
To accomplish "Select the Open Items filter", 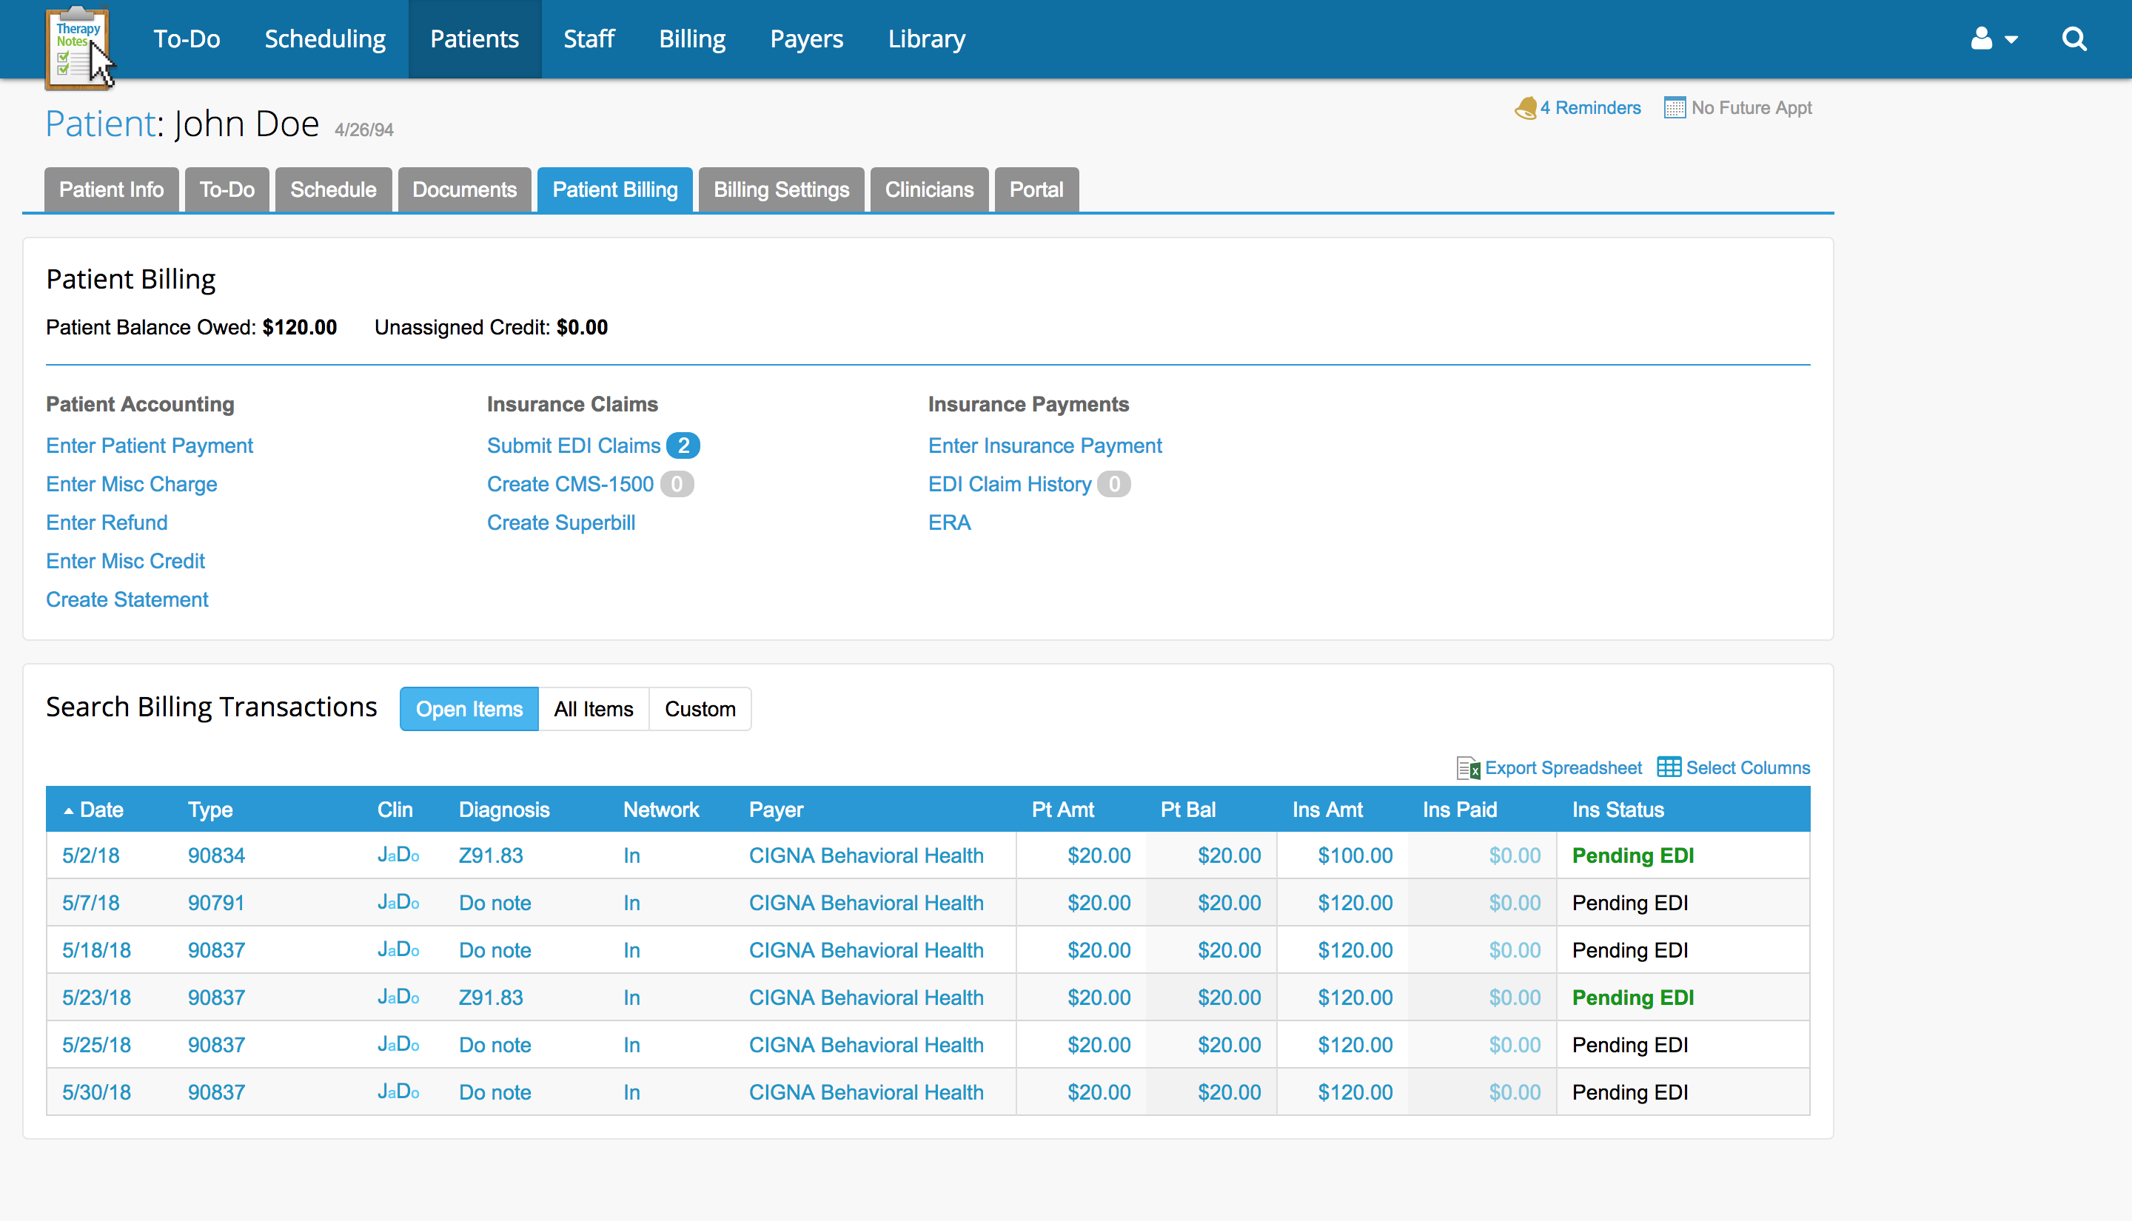I will click(469, 710).
